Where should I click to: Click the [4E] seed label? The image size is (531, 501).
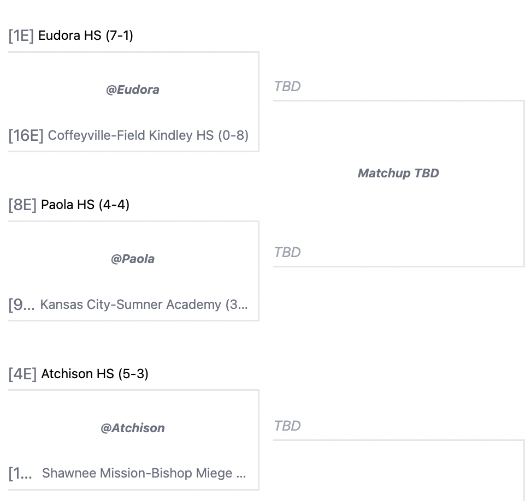pyautogui.click(x=22, y=374)
